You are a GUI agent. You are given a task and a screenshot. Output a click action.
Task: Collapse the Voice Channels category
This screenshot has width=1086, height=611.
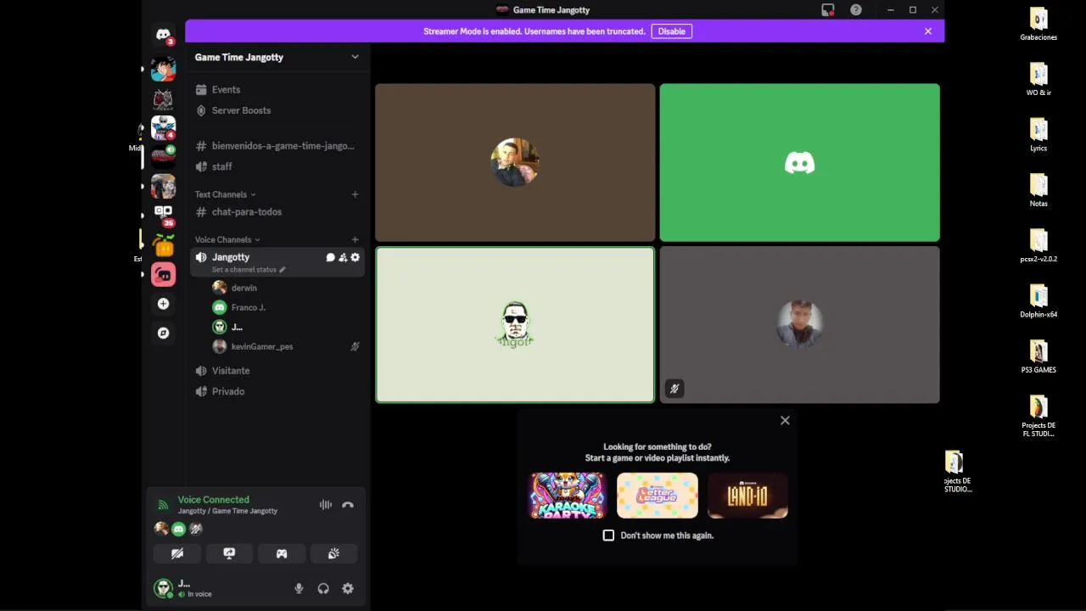pyautogui.click(x=227, y=239)
